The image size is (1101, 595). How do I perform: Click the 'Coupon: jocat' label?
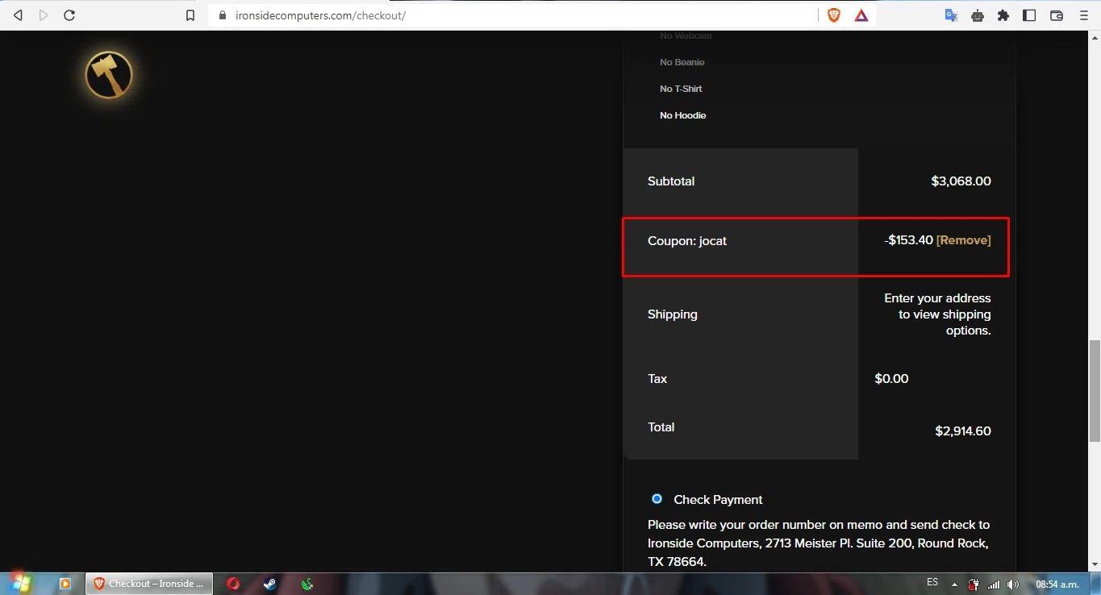tap(687, 241)
